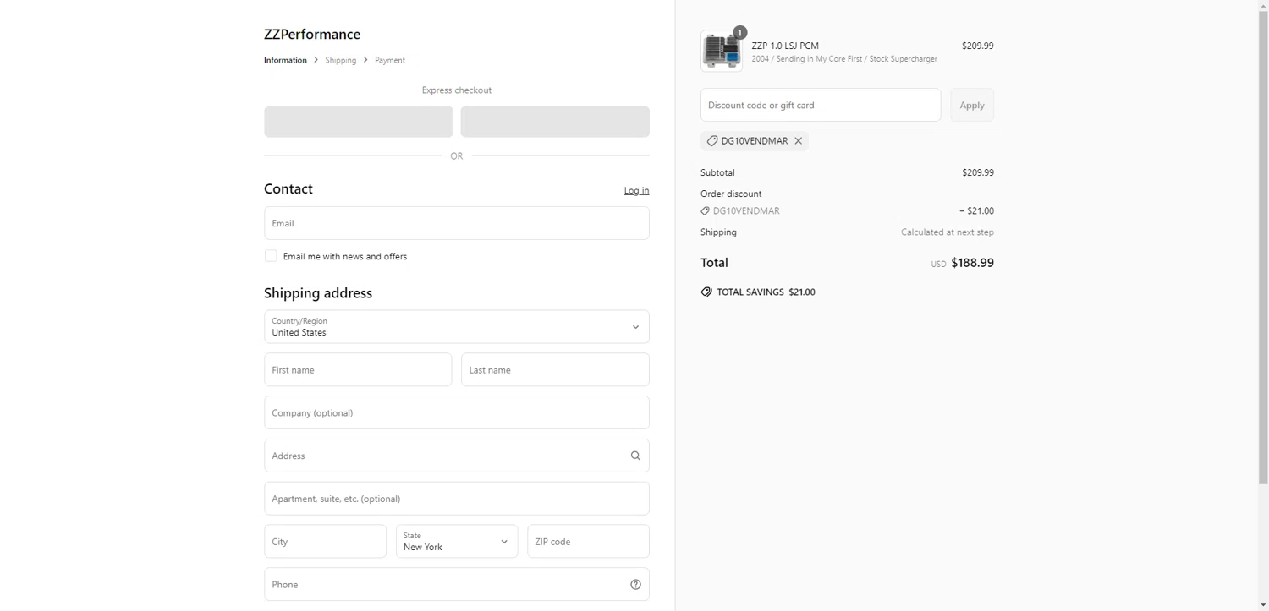Enable Email me with news and offers
Screen dimensions: 1269x611
point(271,256)
